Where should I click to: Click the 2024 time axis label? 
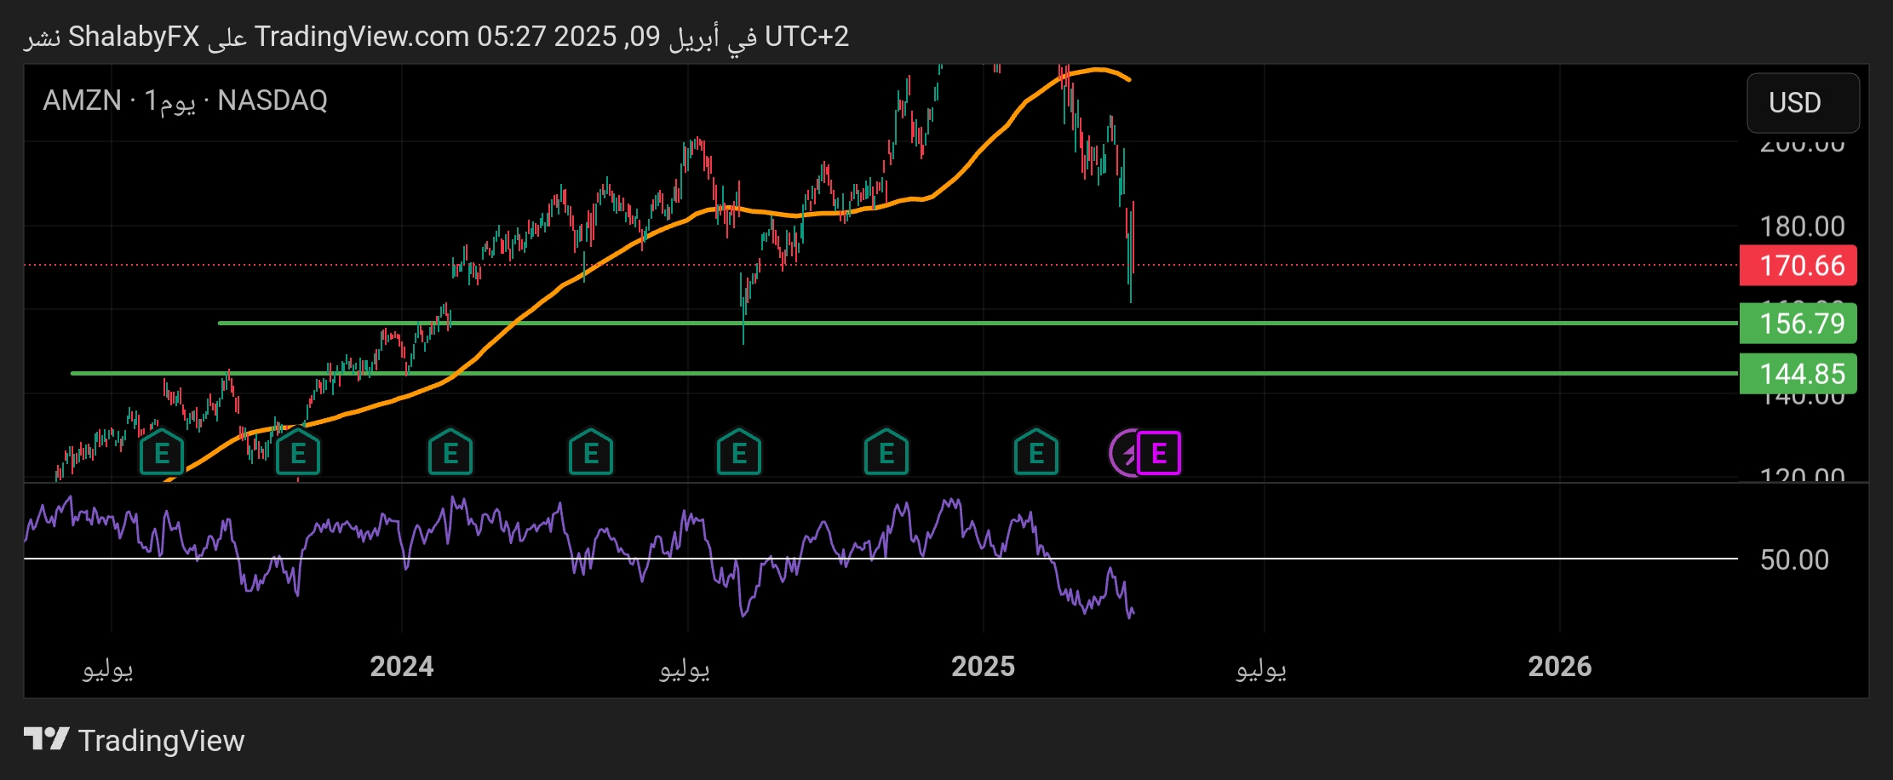[402, 666]
